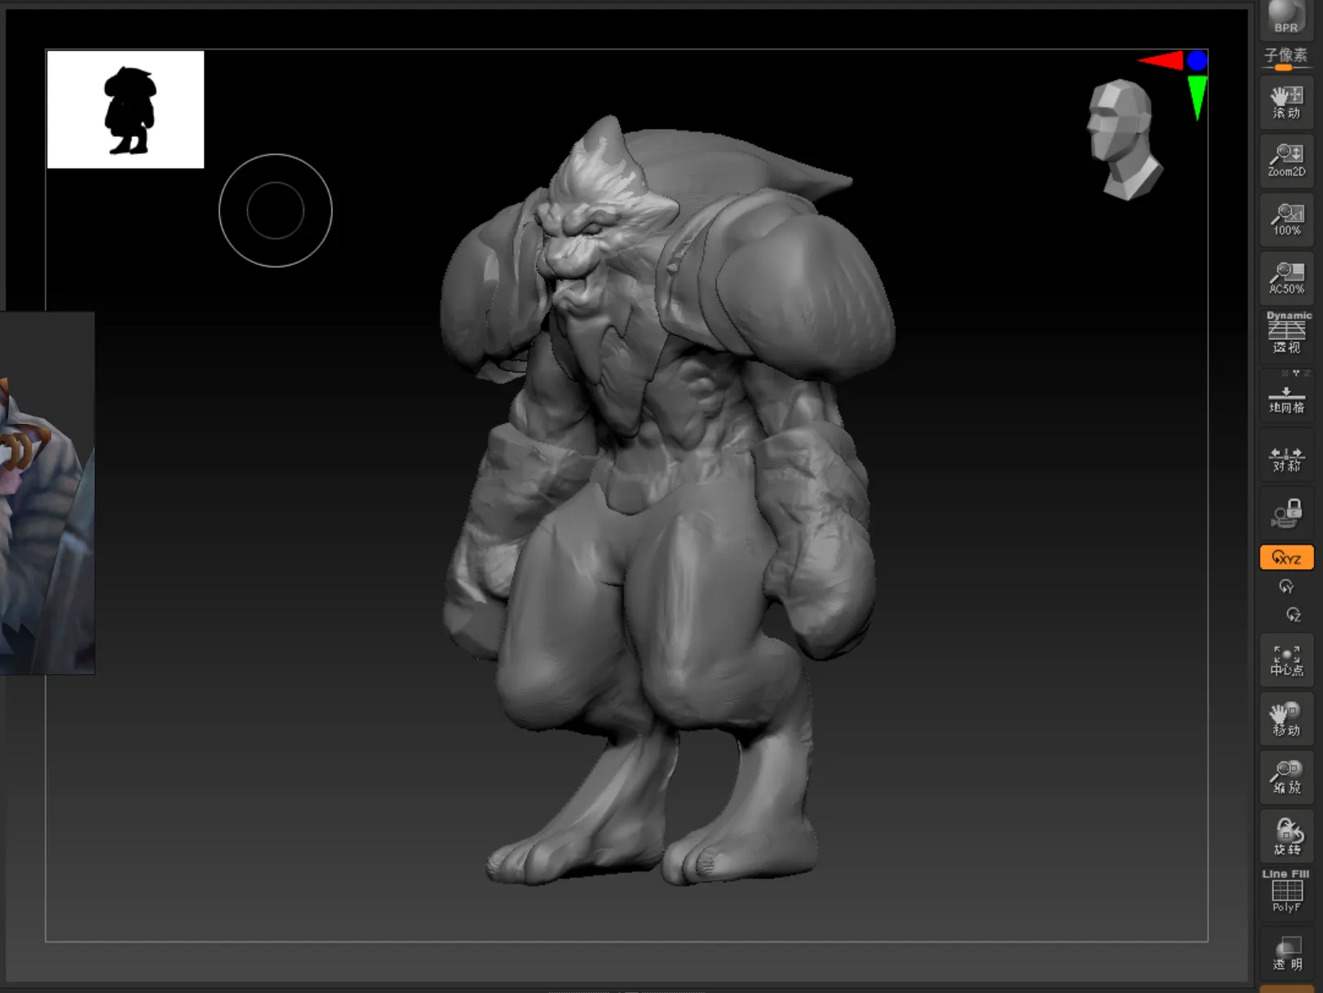Click the Rotate (旋转) view icon
The image size is (1323, 993).
1286,836
